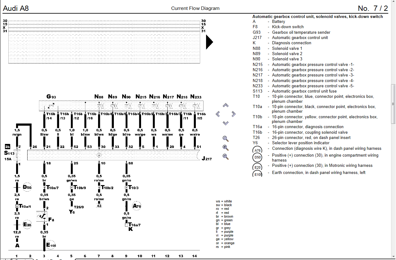
Task: Go to next page with black triangle arrow
Action: click(x=209, y=42)
